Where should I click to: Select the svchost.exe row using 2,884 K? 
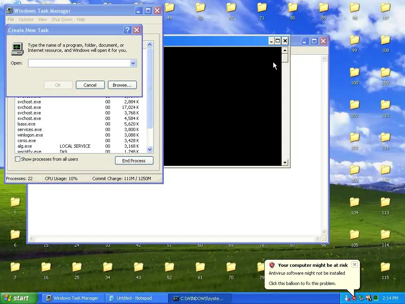pos(81,102)
